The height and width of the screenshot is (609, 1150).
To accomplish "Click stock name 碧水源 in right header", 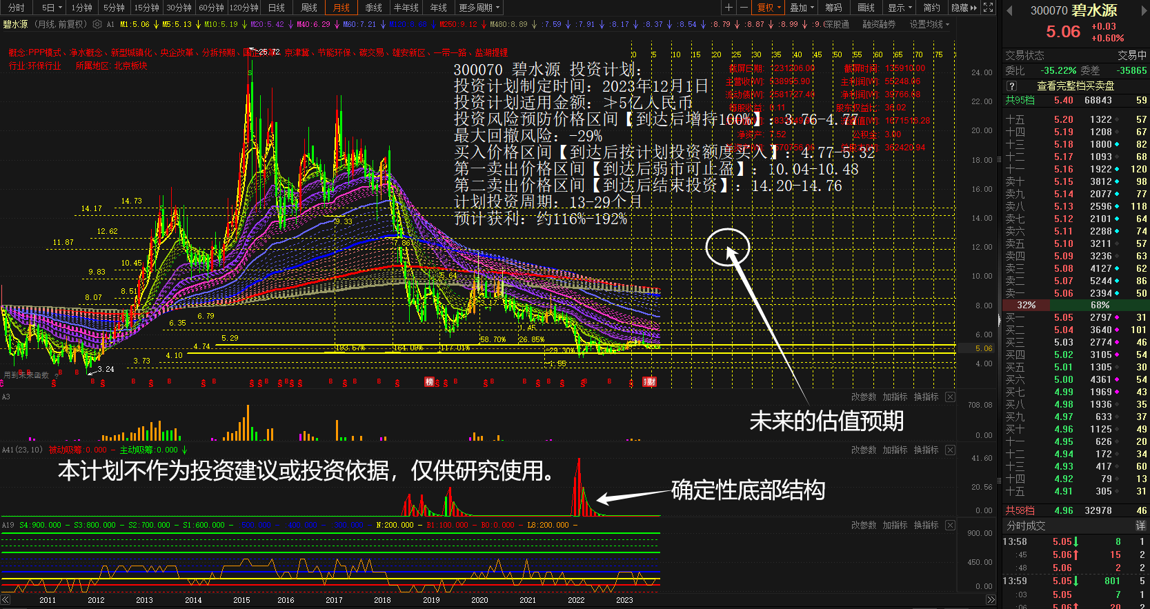I will click(x=1094, y=10).
